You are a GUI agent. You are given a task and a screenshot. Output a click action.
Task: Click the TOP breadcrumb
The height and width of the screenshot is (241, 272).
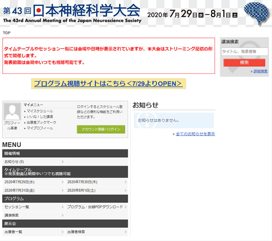click(7, 33)
